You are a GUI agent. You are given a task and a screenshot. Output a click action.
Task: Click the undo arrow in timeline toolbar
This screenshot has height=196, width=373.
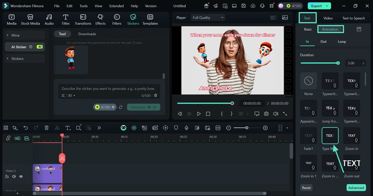pyautogui.click(x=26, y=128)
